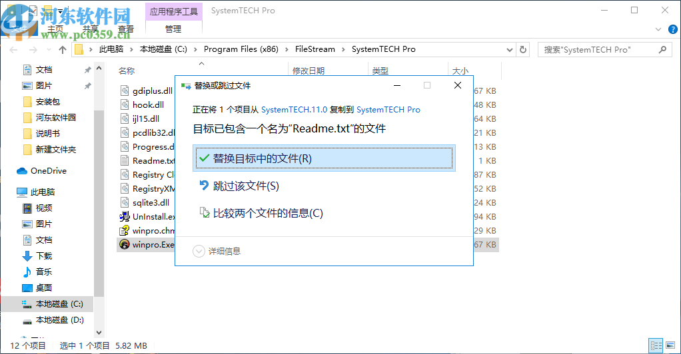681x354 pixels.
Task: Expand the ribbon with chevron arrow
Action: (x=658, y=29)
